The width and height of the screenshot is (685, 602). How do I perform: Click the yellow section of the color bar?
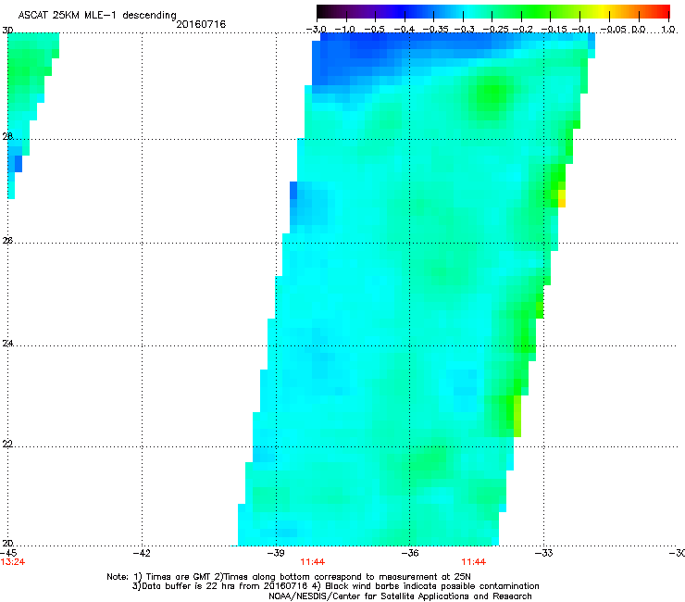[602, 12]
